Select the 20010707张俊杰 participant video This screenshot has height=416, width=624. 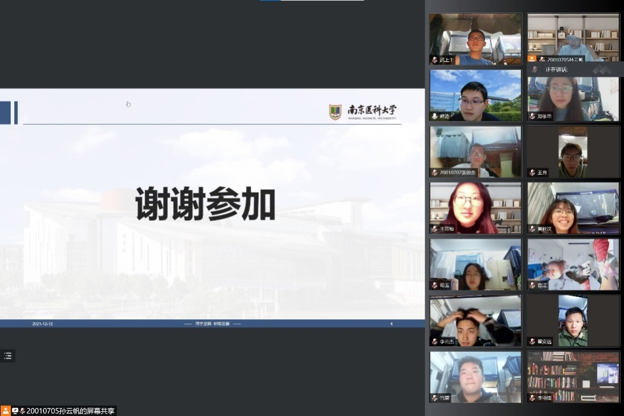[x=475, y=152]
